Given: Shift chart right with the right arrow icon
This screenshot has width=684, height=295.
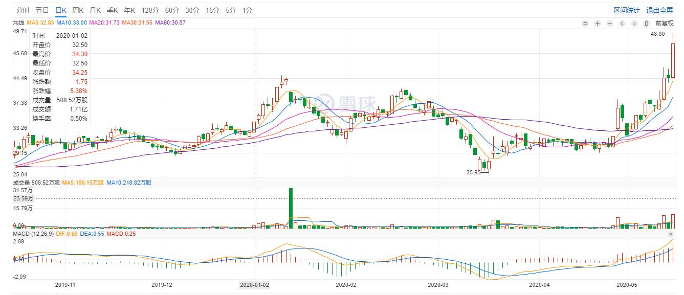Looking at the screenshot, I should (x=634, y=23).
